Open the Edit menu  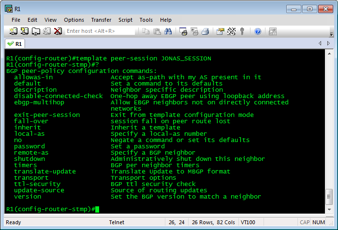(x=32, y=20)
